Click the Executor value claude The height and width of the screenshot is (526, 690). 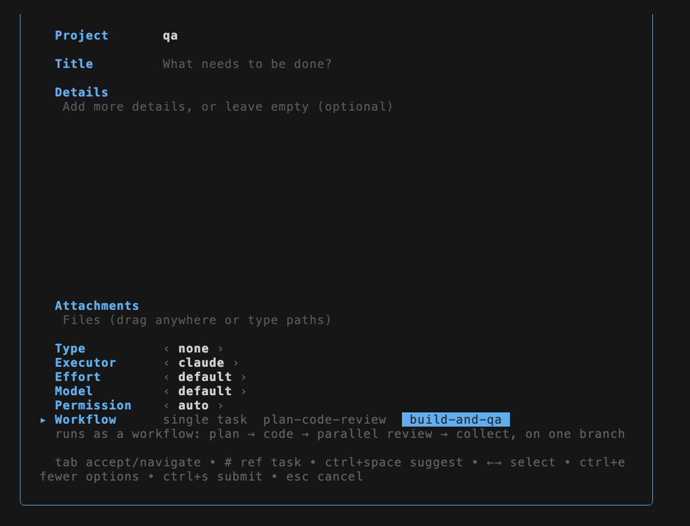[201, 363]
